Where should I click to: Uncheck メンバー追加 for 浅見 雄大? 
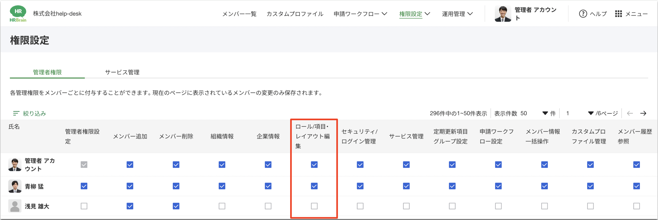coord(130,206)
